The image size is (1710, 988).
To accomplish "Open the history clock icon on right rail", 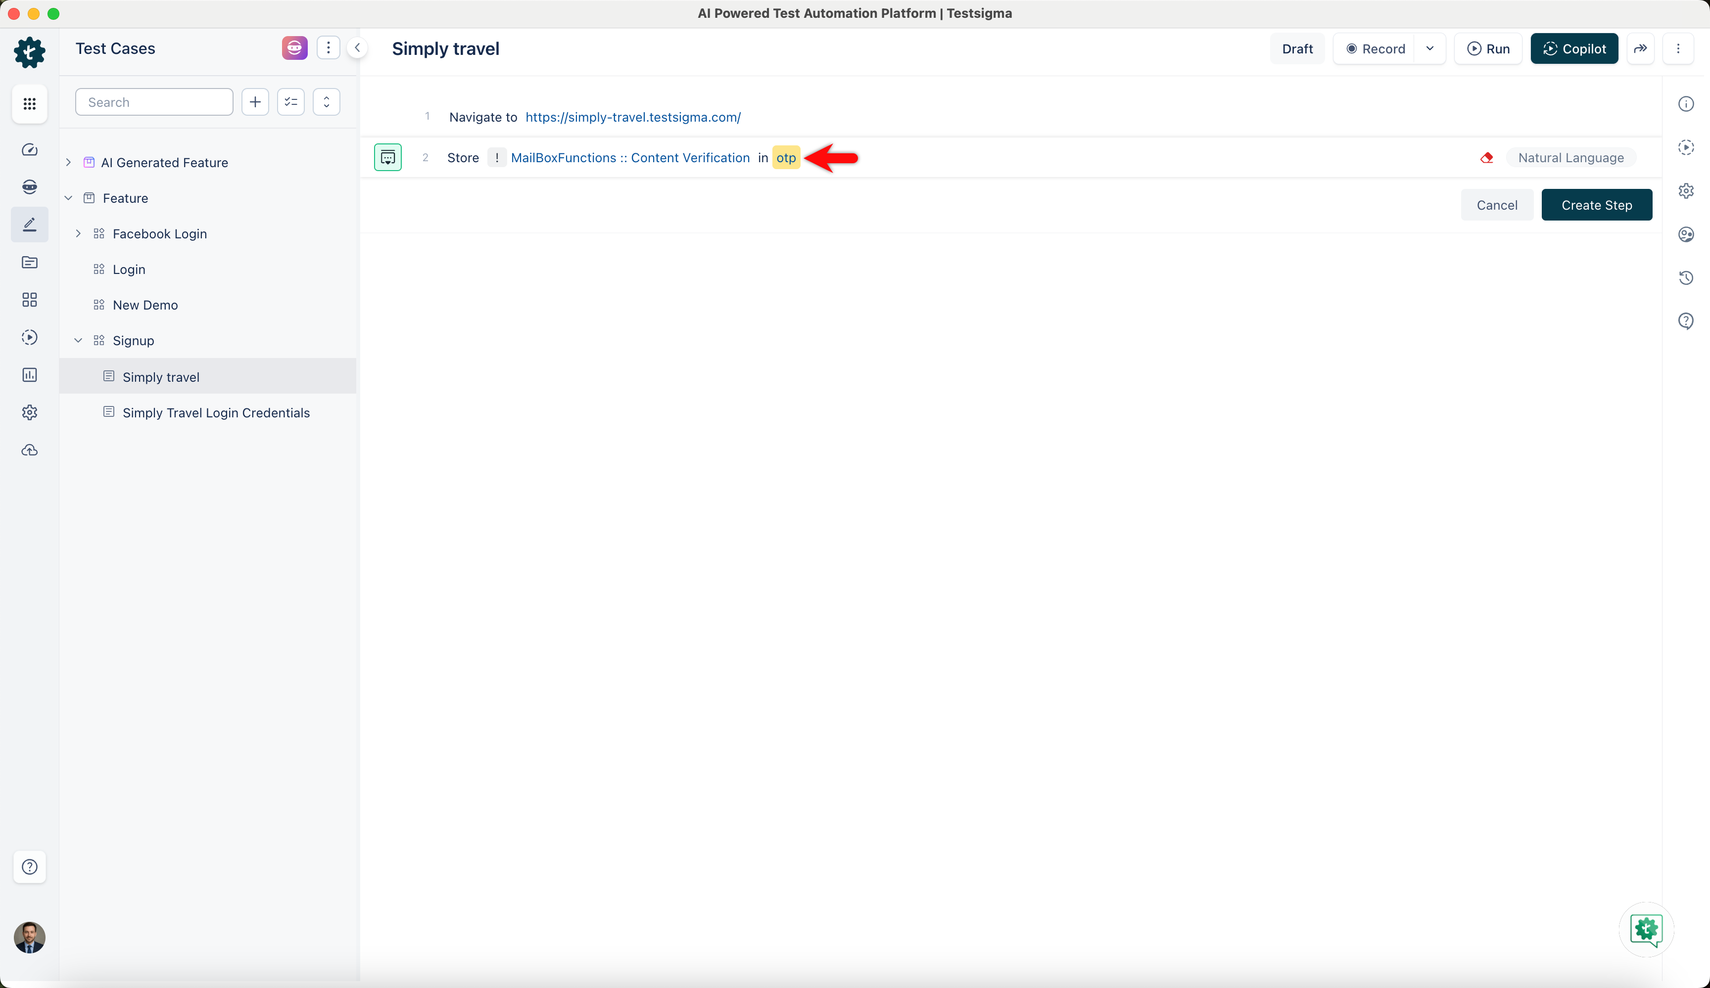I will pos(1686,277).
